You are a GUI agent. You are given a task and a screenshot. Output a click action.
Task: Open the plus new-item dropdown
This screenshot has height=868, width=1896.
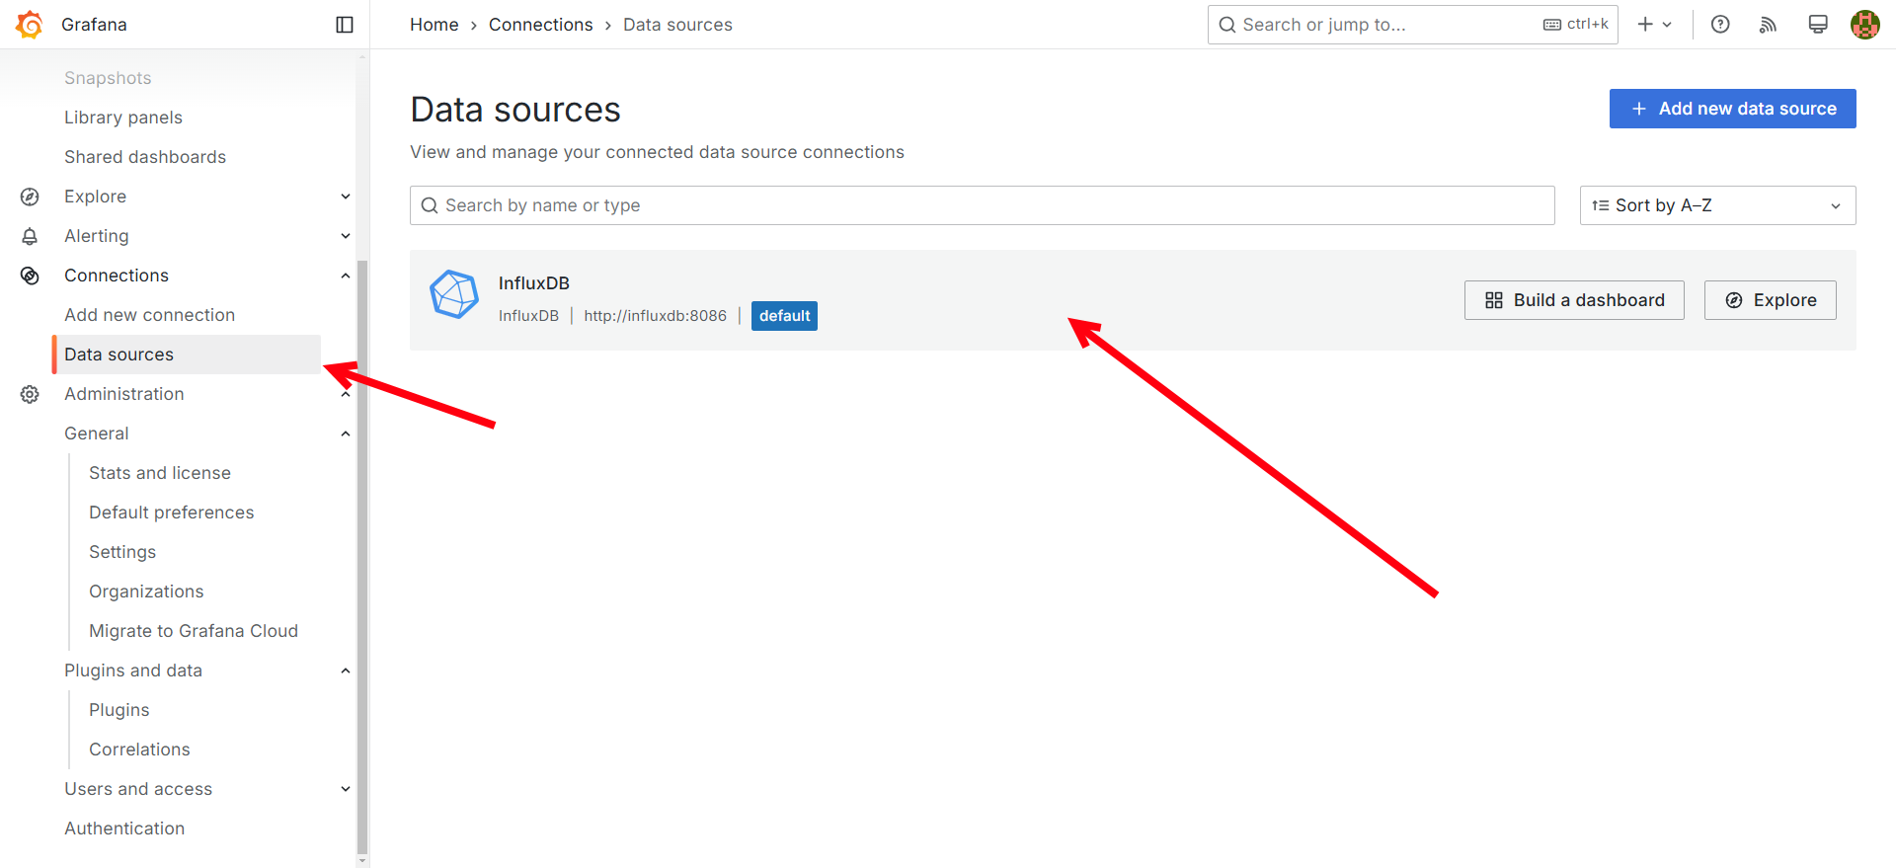point(1654,25)
